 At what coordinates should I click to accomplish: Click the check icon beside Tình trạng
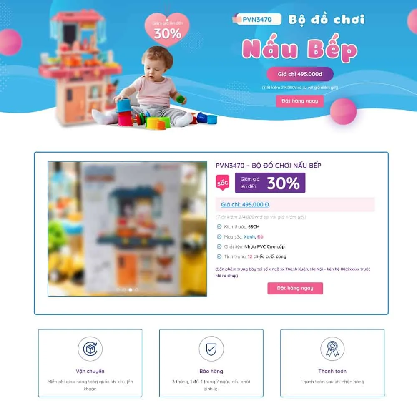click(219, 256)
